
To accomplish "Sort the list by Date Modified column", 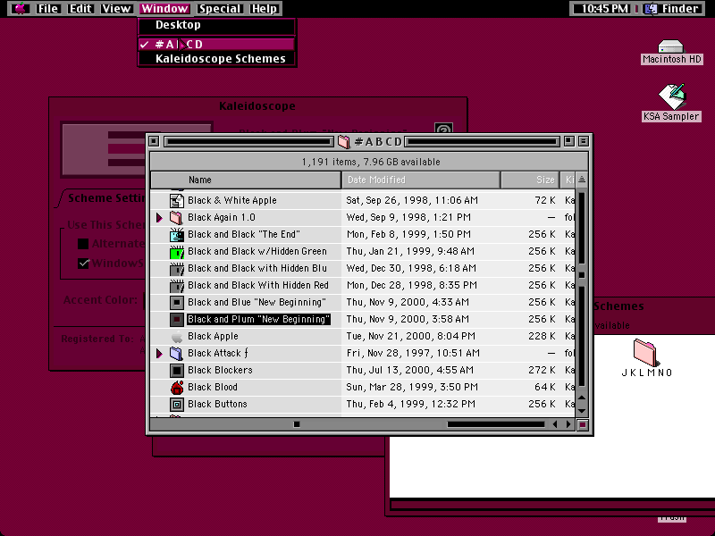I will [x=420, y=180].
